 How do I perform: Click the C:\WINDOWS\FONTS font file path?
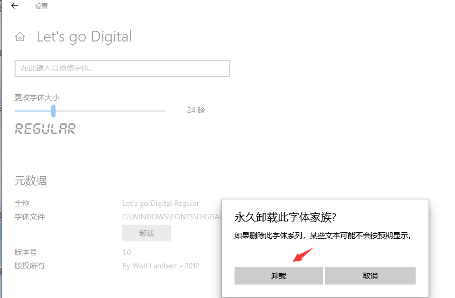pyautogui.click(x=172, y=217)
